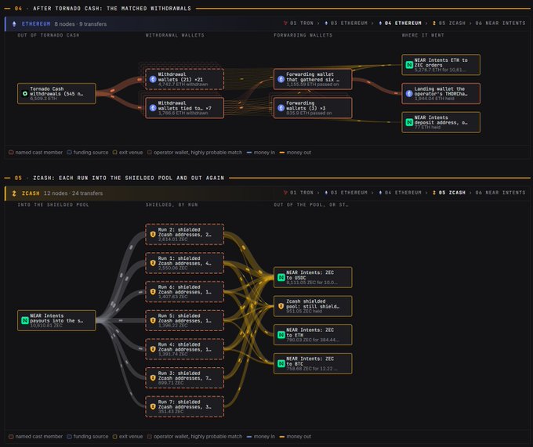Click 'exit venue' swatch in Ethereum panel legend
The image size is (533, 447).
click(115, 153)
